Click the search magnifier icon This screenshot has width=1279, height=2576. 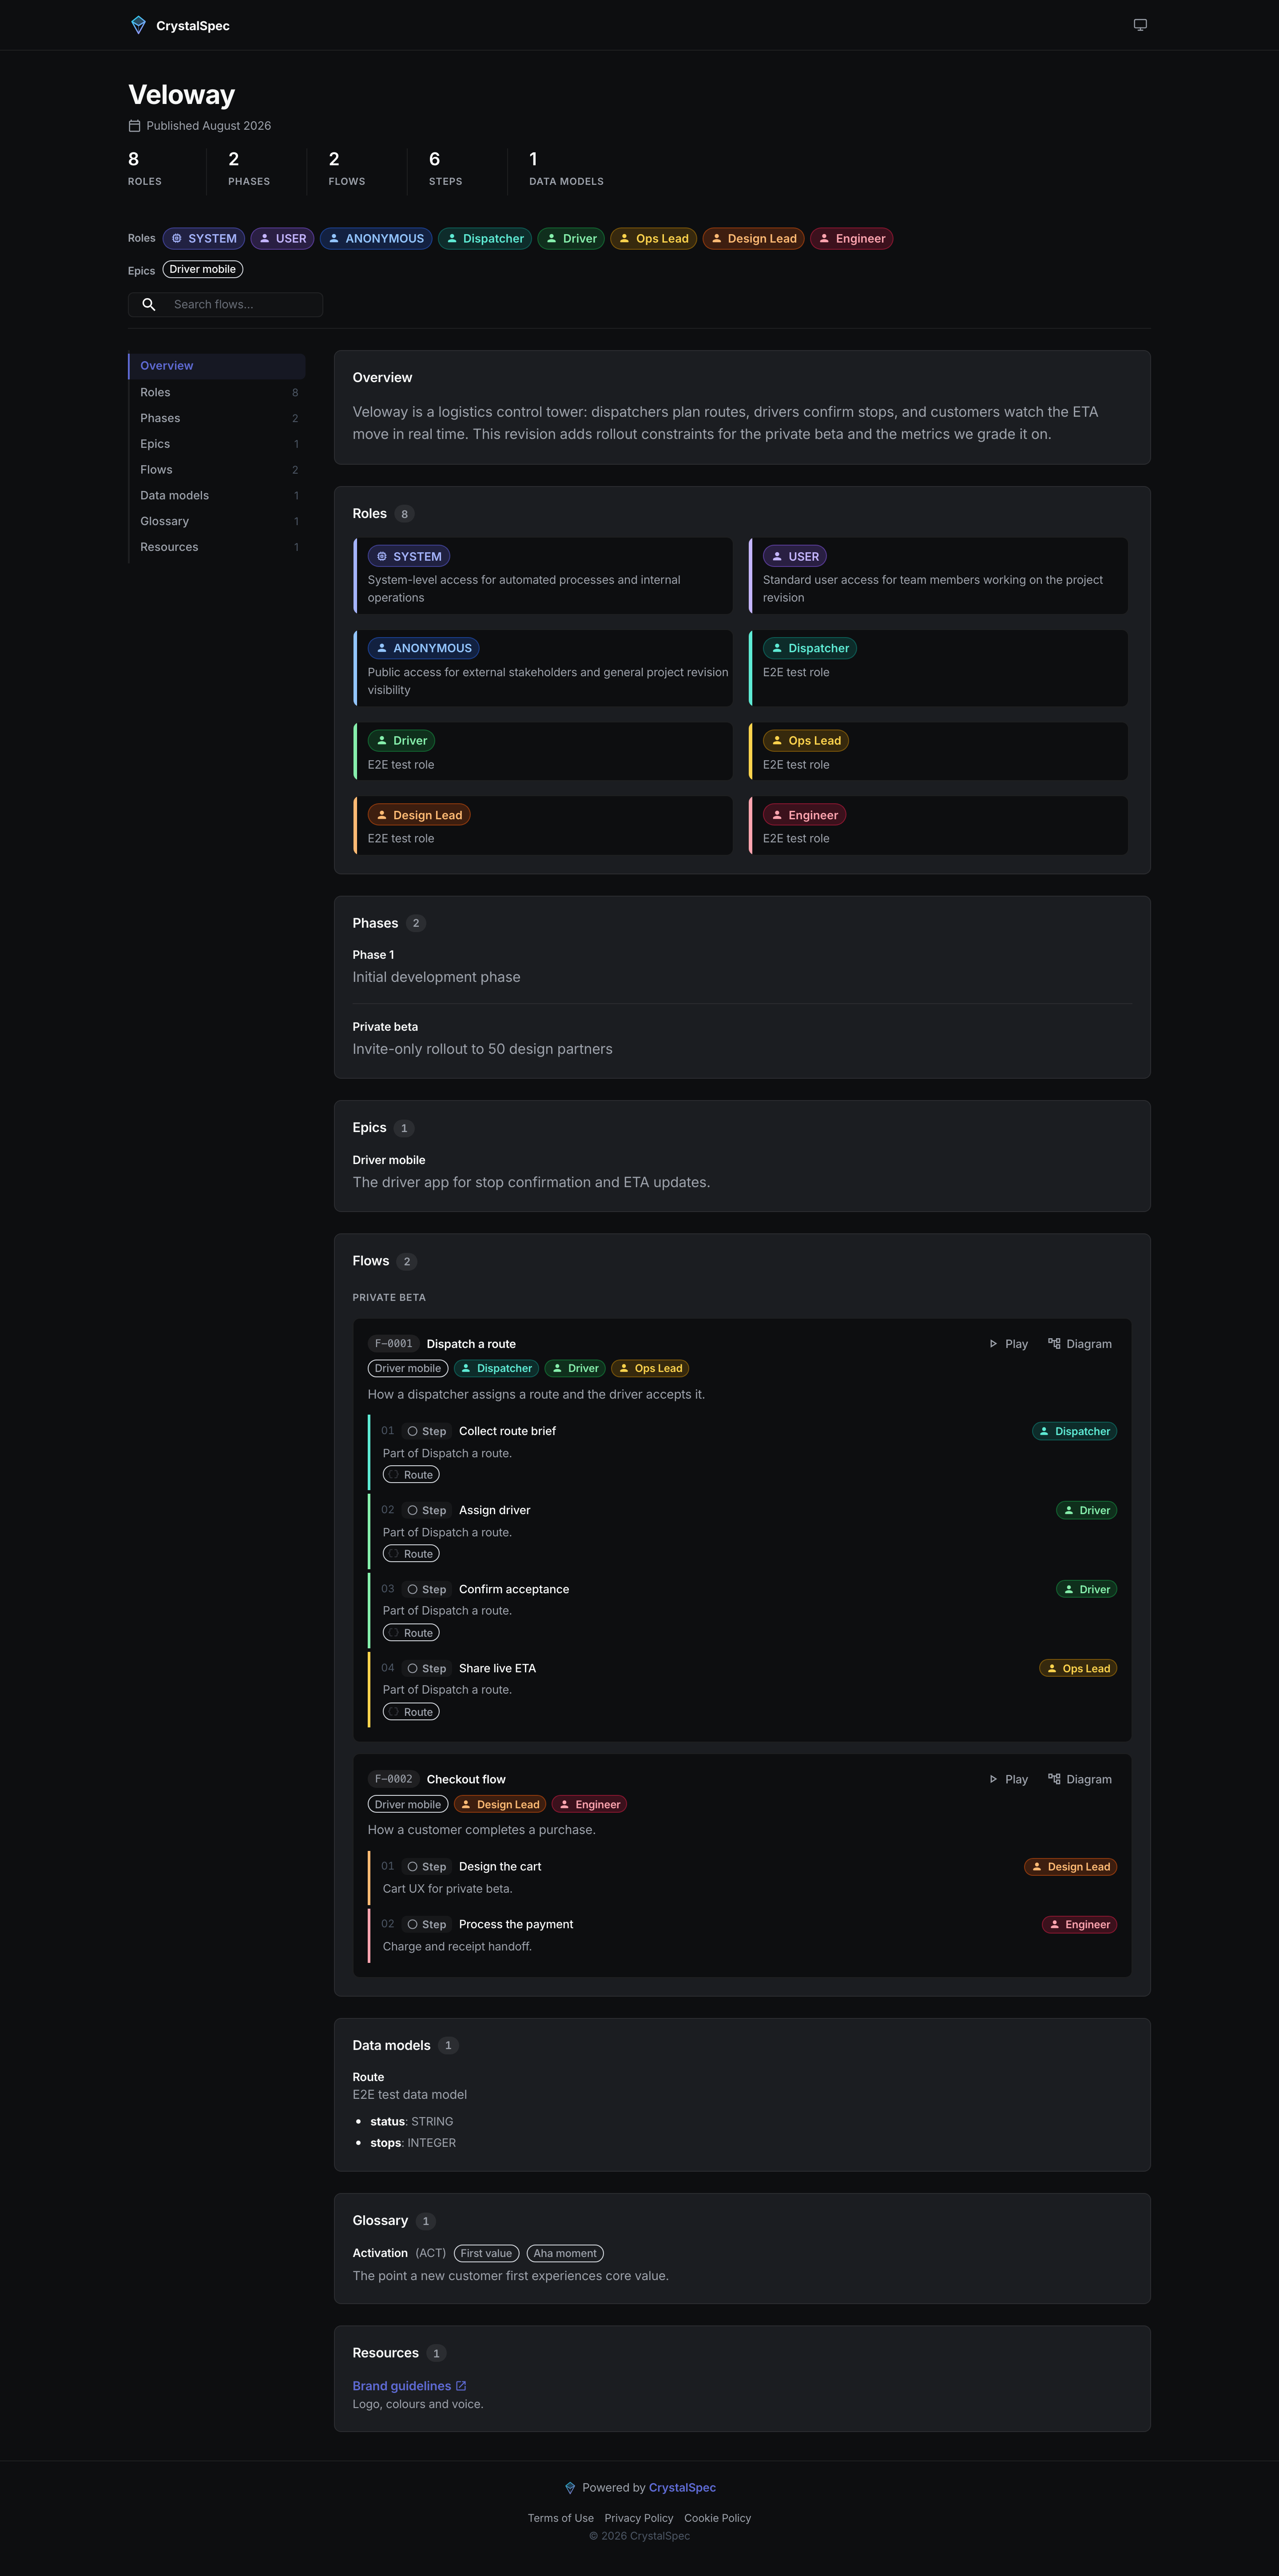149,305
